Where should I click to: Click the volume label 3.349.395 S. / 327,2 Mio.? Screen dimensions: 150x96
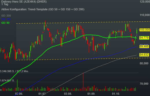click(14, 71)
